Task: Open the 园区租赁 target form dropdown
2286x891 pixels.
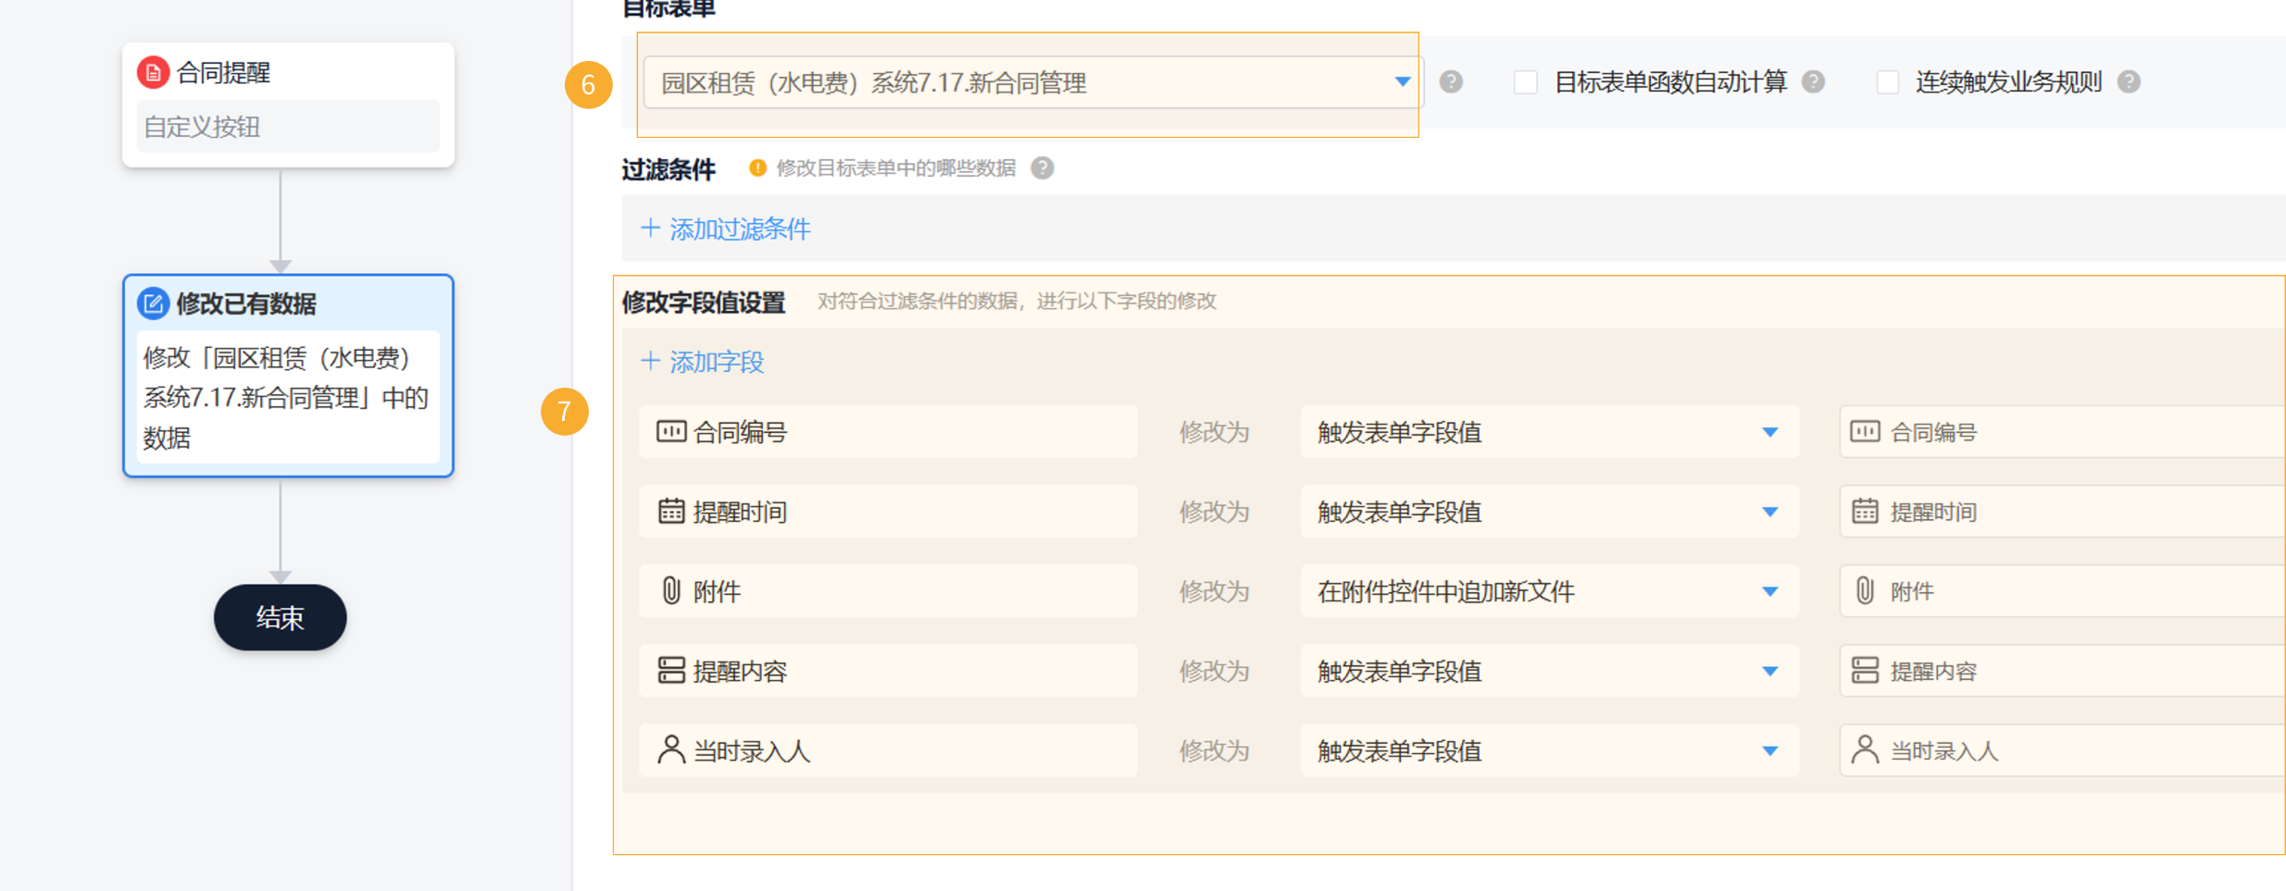Action: point(1032,83)
